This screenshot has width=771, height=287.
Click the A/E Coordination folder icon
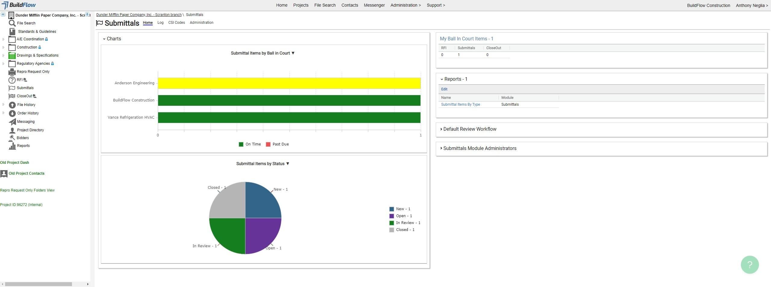12,39
